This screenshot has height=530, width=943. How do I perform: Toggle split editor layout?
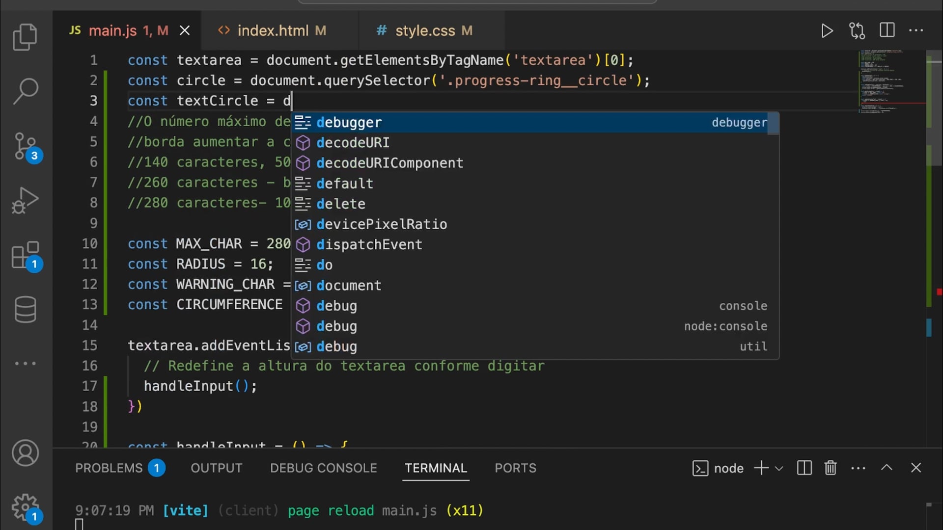pos(887,30)
